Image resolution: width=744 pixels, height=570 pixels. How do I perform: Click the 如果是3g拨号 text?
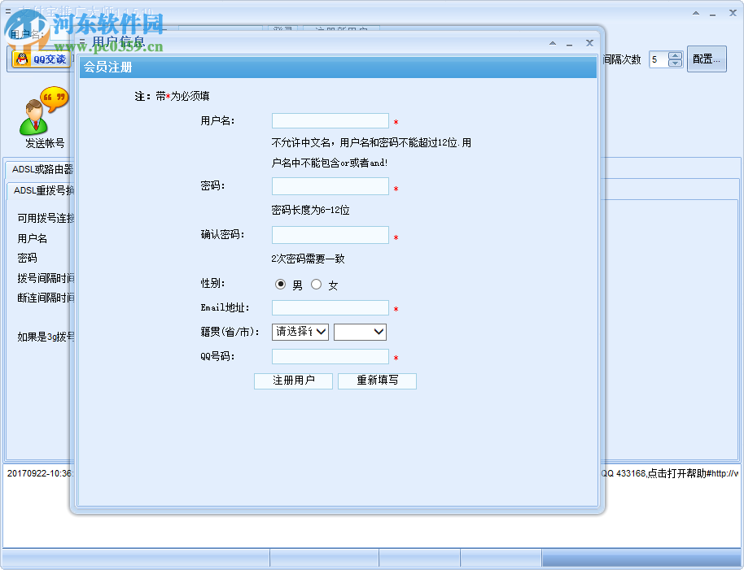point(46,337)
